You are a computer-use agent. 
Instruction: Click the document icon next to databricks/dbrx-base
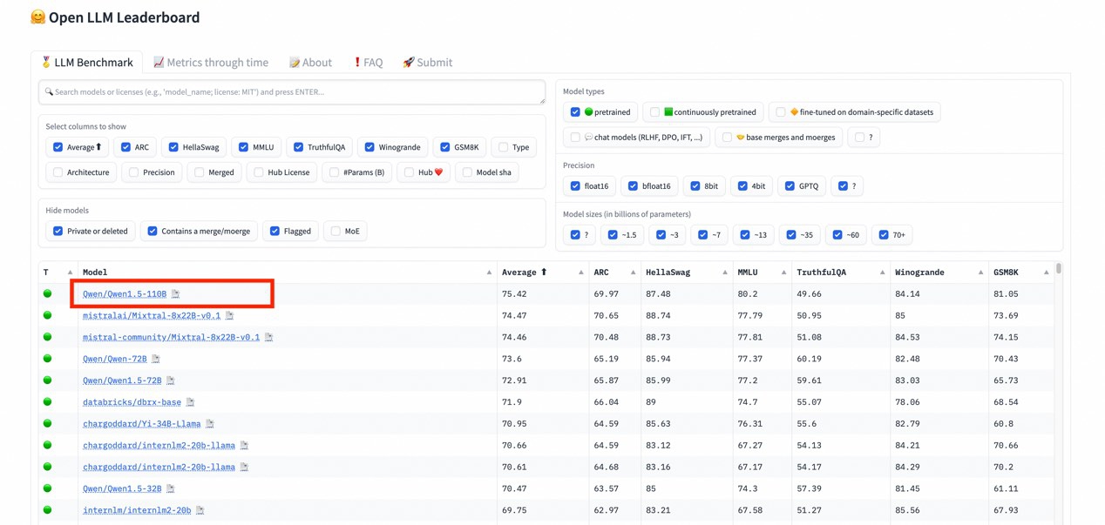pyautogui.click(x=190, y=402)
